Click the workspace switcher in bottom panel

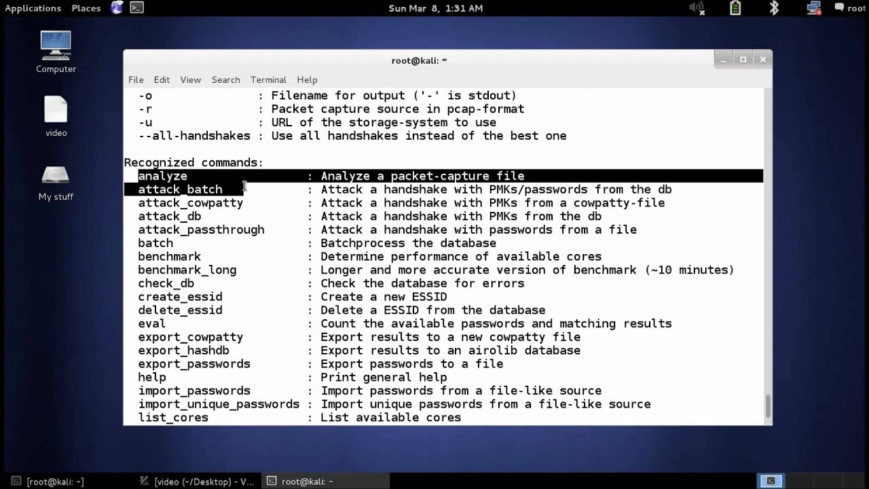click(770, 481)
